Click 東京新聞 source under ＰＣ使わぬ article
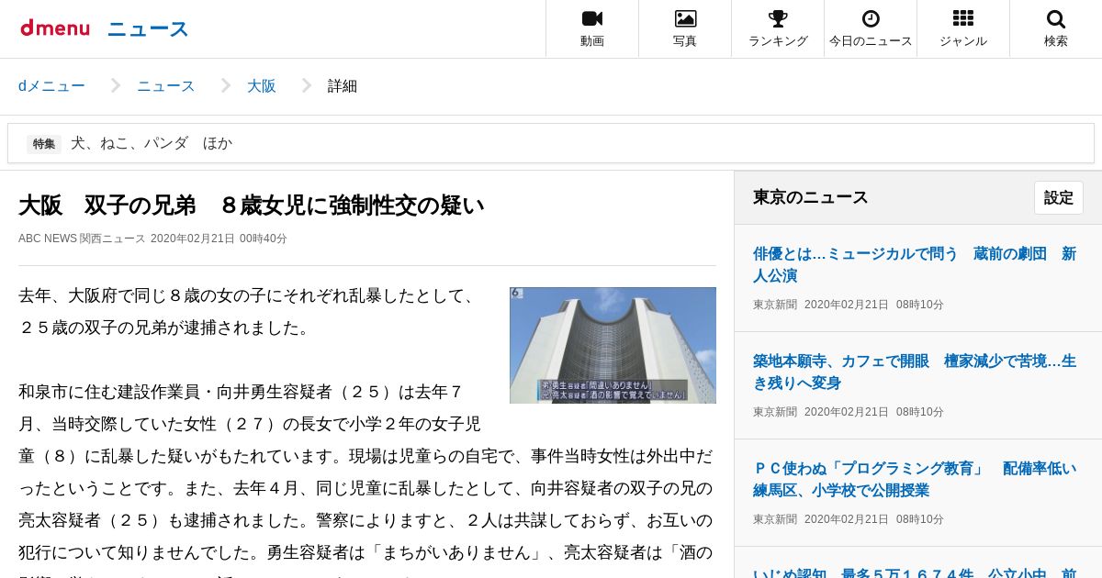The image size is (1102, 578). pos(775,519)
